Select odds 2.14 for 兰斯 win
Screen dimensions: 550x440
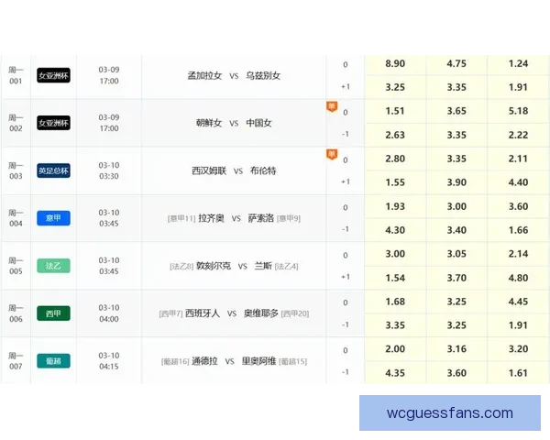[519, 254]
